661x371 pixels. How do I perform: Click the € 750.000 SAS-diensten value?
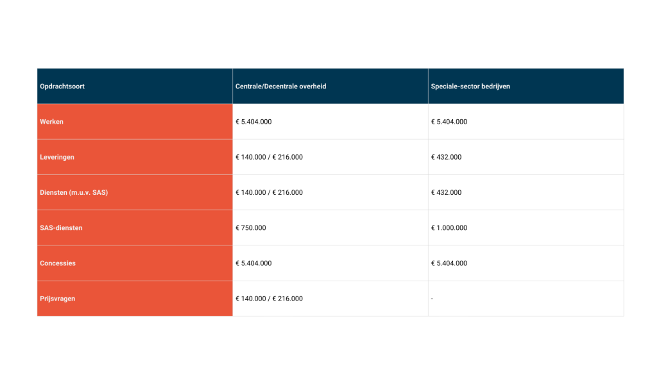pos(251,228)
